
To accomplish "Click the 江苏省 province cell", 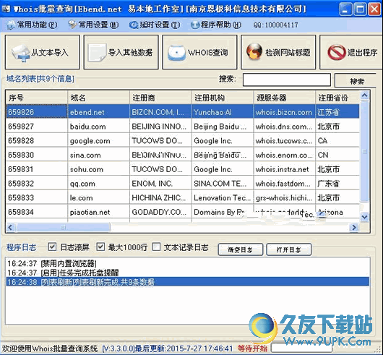I will 337,112.
